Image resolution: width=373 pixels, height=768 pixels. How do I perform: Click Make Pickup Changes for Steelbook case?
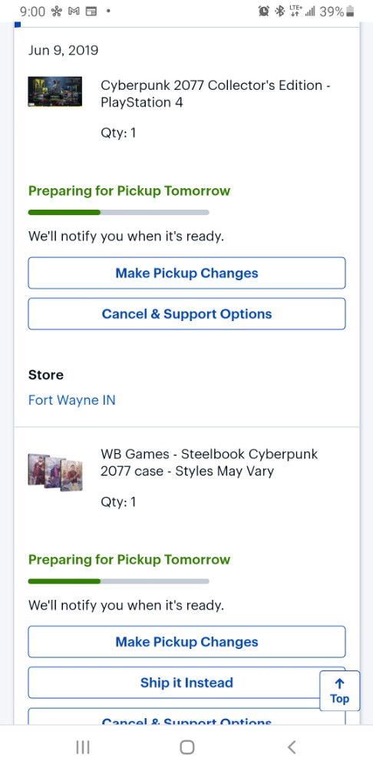click(x=187, y=641)
